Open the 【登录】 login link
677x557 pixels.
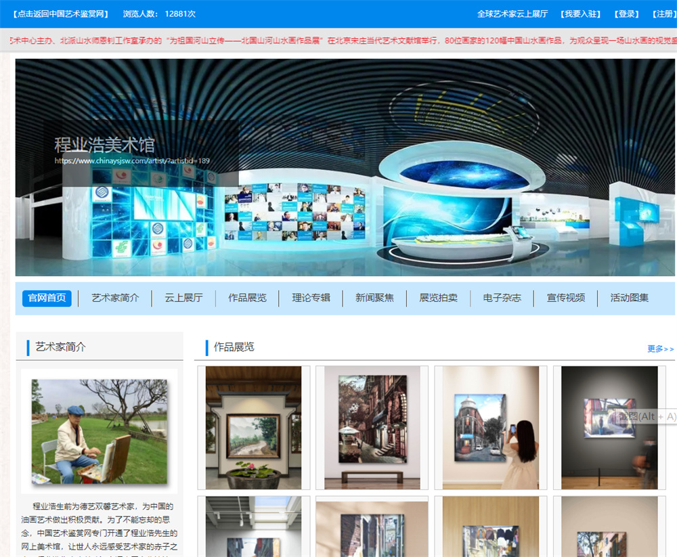click(626, 14)
